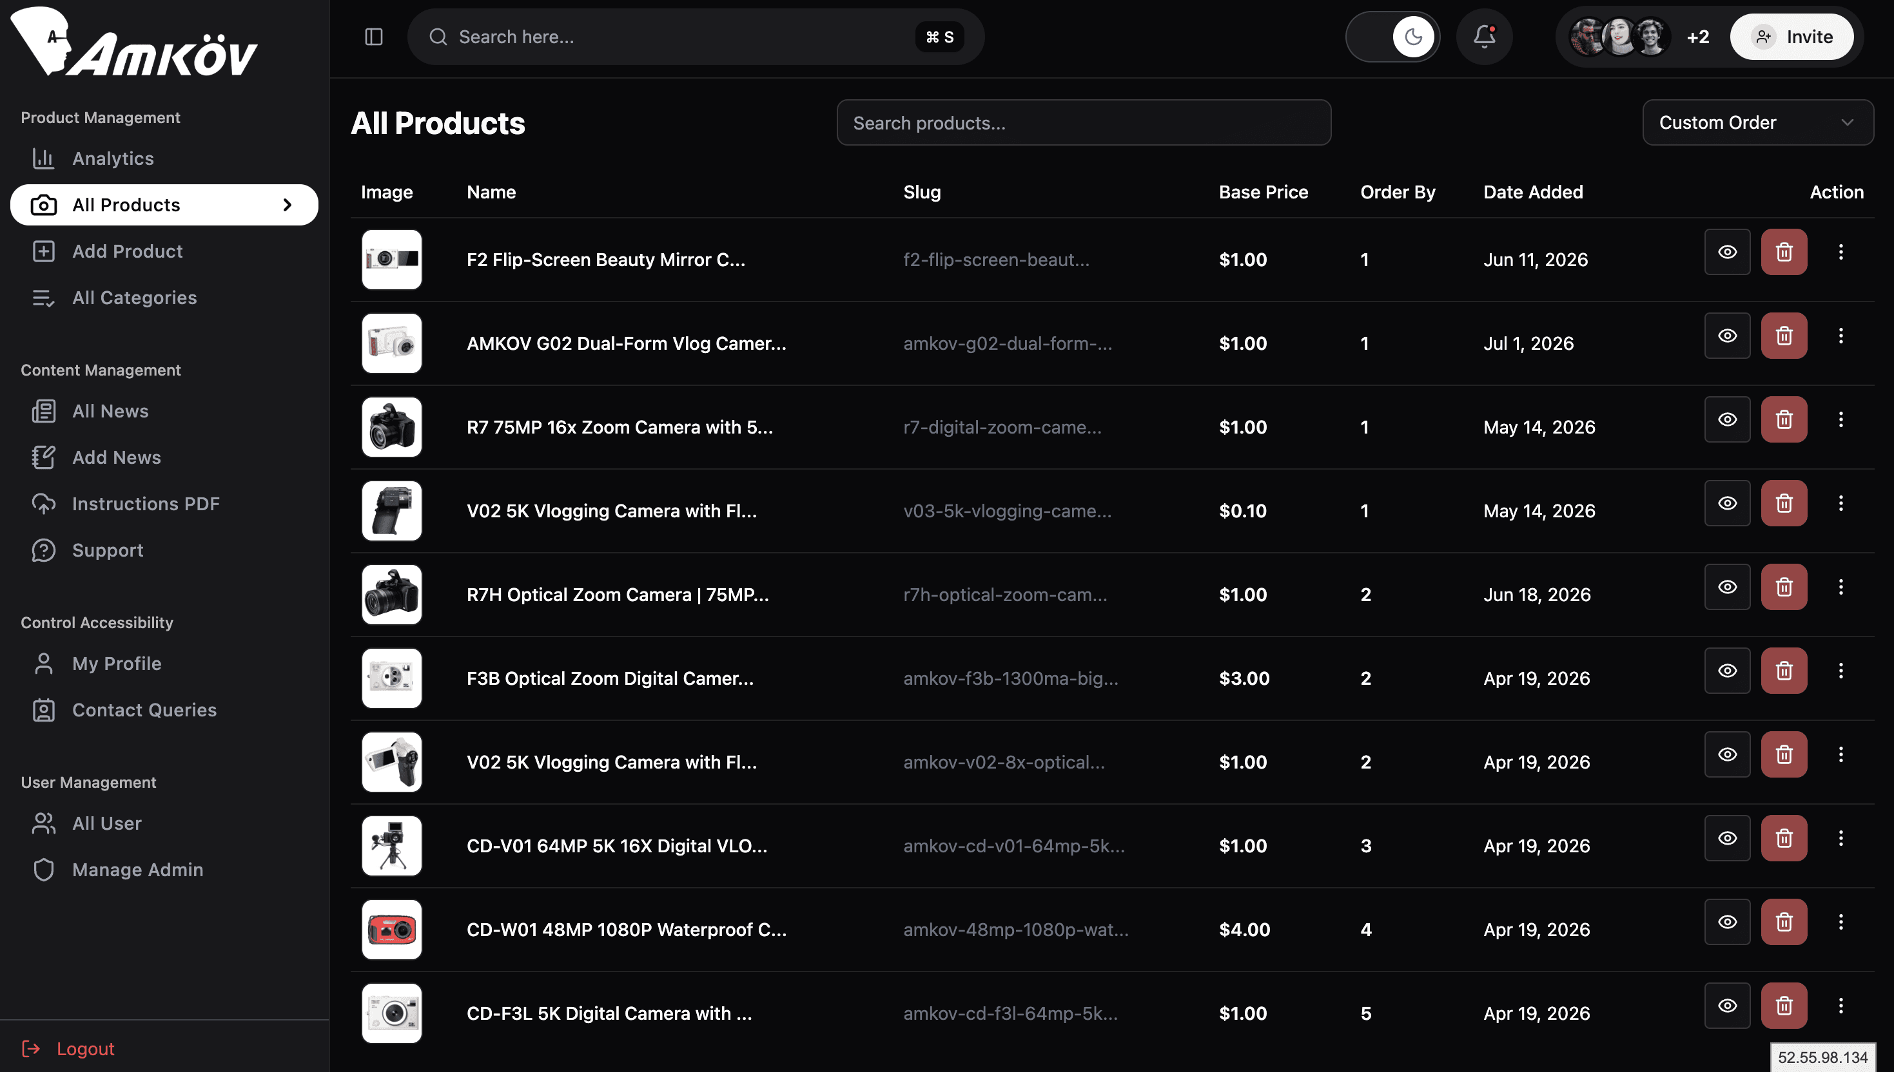Click the All Categories list icon
The image size is (1894, 1072).
pos(43,298)
